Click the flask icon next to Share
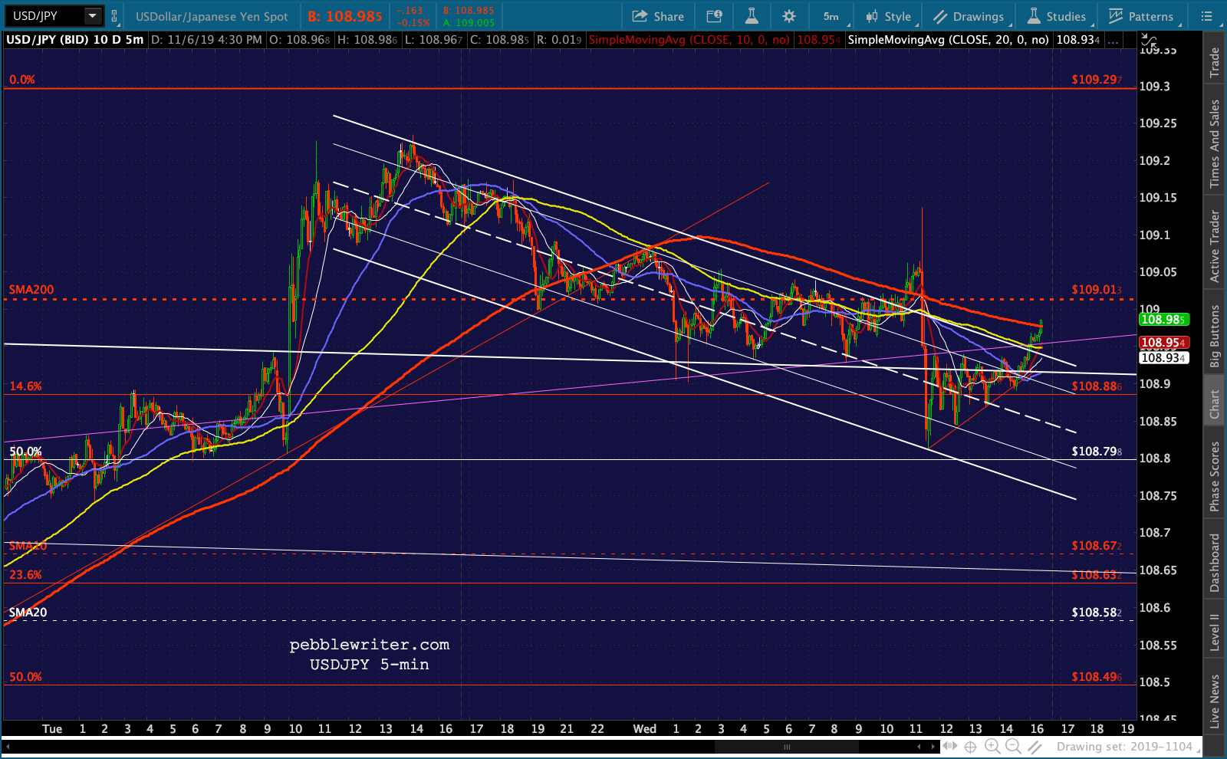The image size is (1227, 759). (752, 16)
